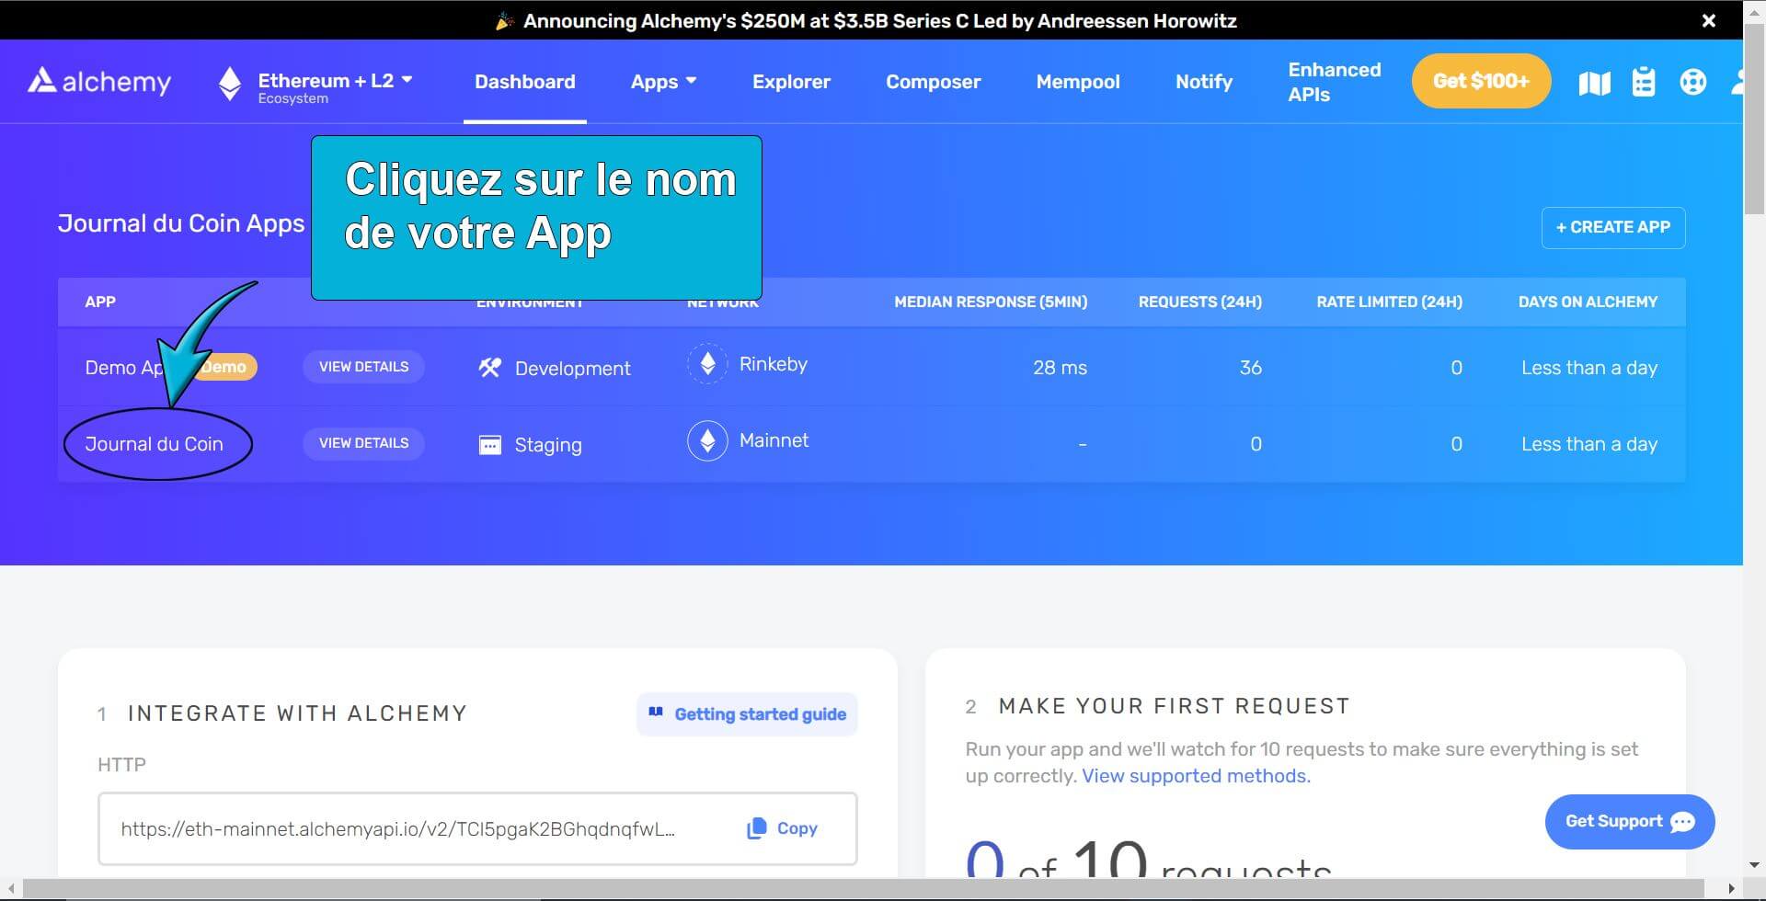The image size is (1766, 901).
Task: Click the 'Staging' environment label
Action: pos(548,445)
